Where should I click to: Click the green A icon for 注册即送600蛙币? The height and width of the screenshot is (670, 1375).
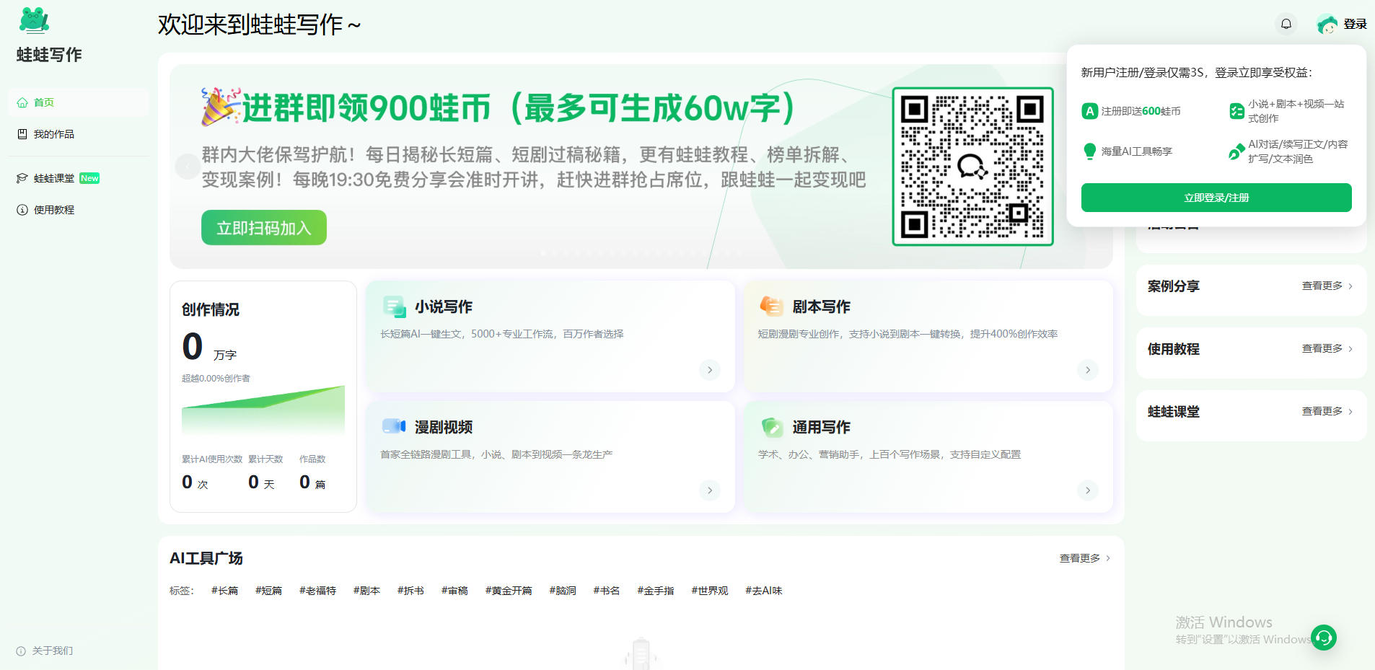pos(1089,111)
